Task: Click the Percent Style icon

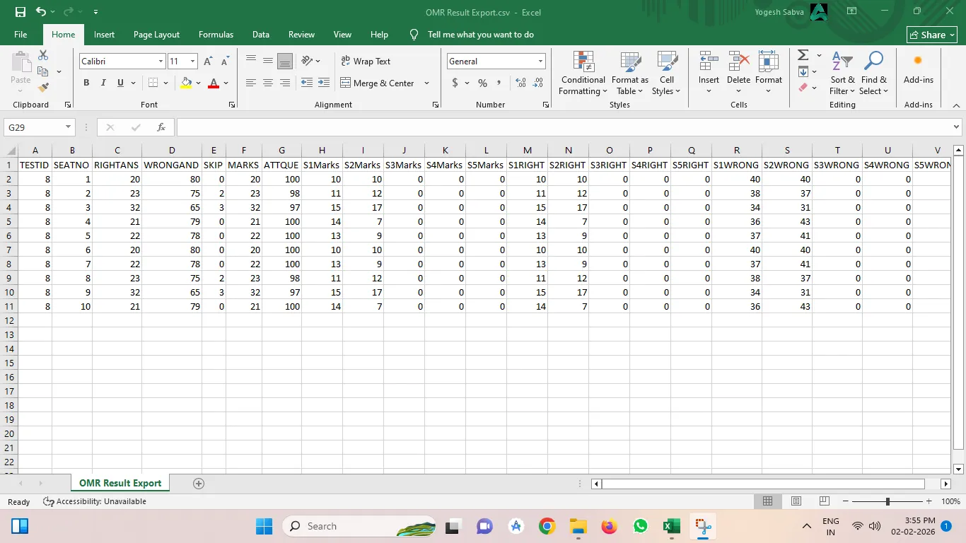Action: pos(482,83)
